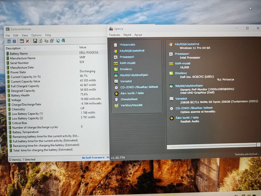
Task: Select Verkkoyhteydet in Speccy sidebar
Action: click(x=132, y=105)
